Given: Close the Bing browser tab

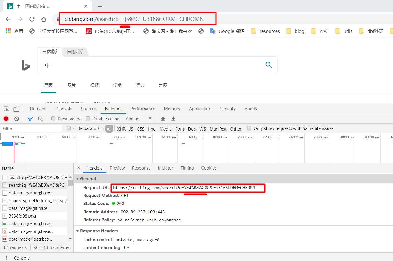Looking at the screenshot, I should point(86,6).
